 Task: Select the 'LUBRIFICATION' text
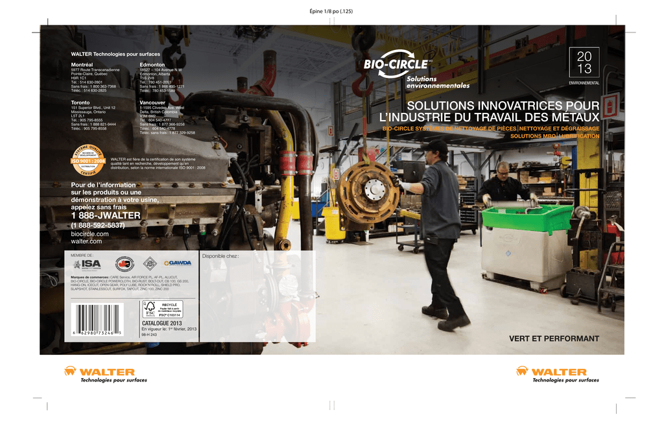[x=579, y=136]
